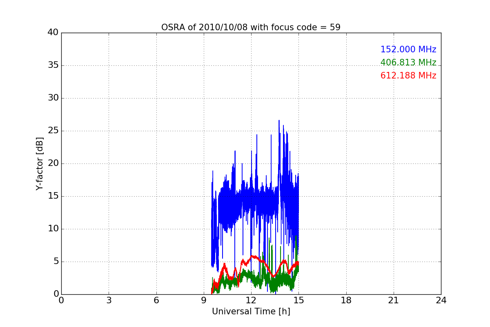
Task: Click the y-axis tick label 30
Action: point(53,98)
